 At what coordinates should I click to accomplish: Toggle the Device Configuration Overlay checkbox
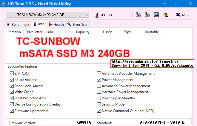point(12,104)
